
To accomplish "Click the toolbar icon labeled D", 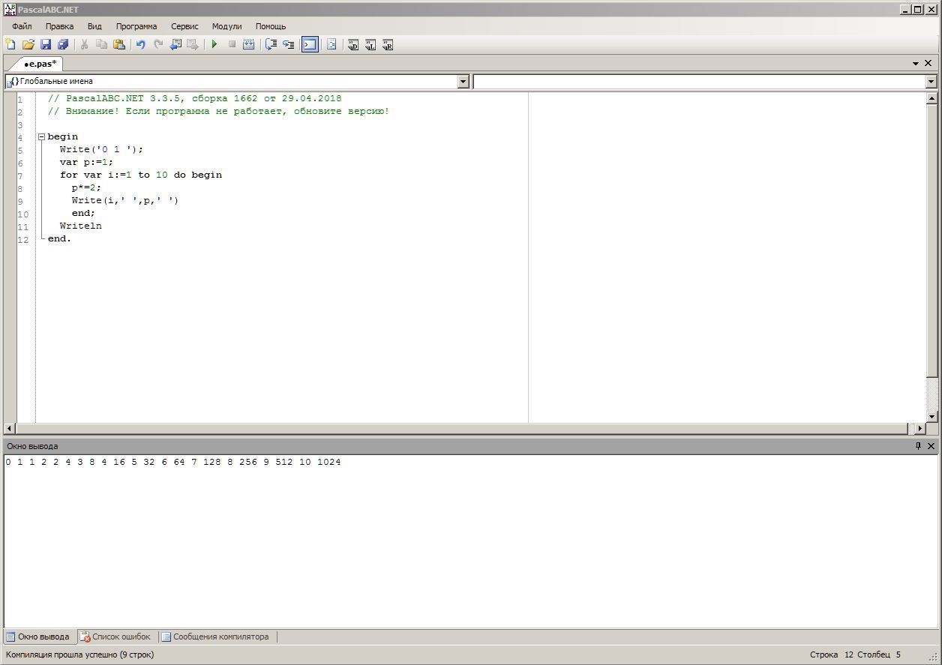I will [353, 45].
